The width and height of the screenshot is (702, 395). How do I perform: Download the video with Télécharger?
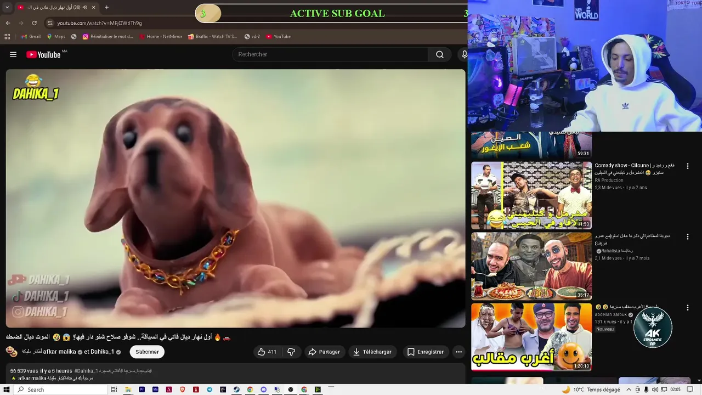tap(372, 352)
